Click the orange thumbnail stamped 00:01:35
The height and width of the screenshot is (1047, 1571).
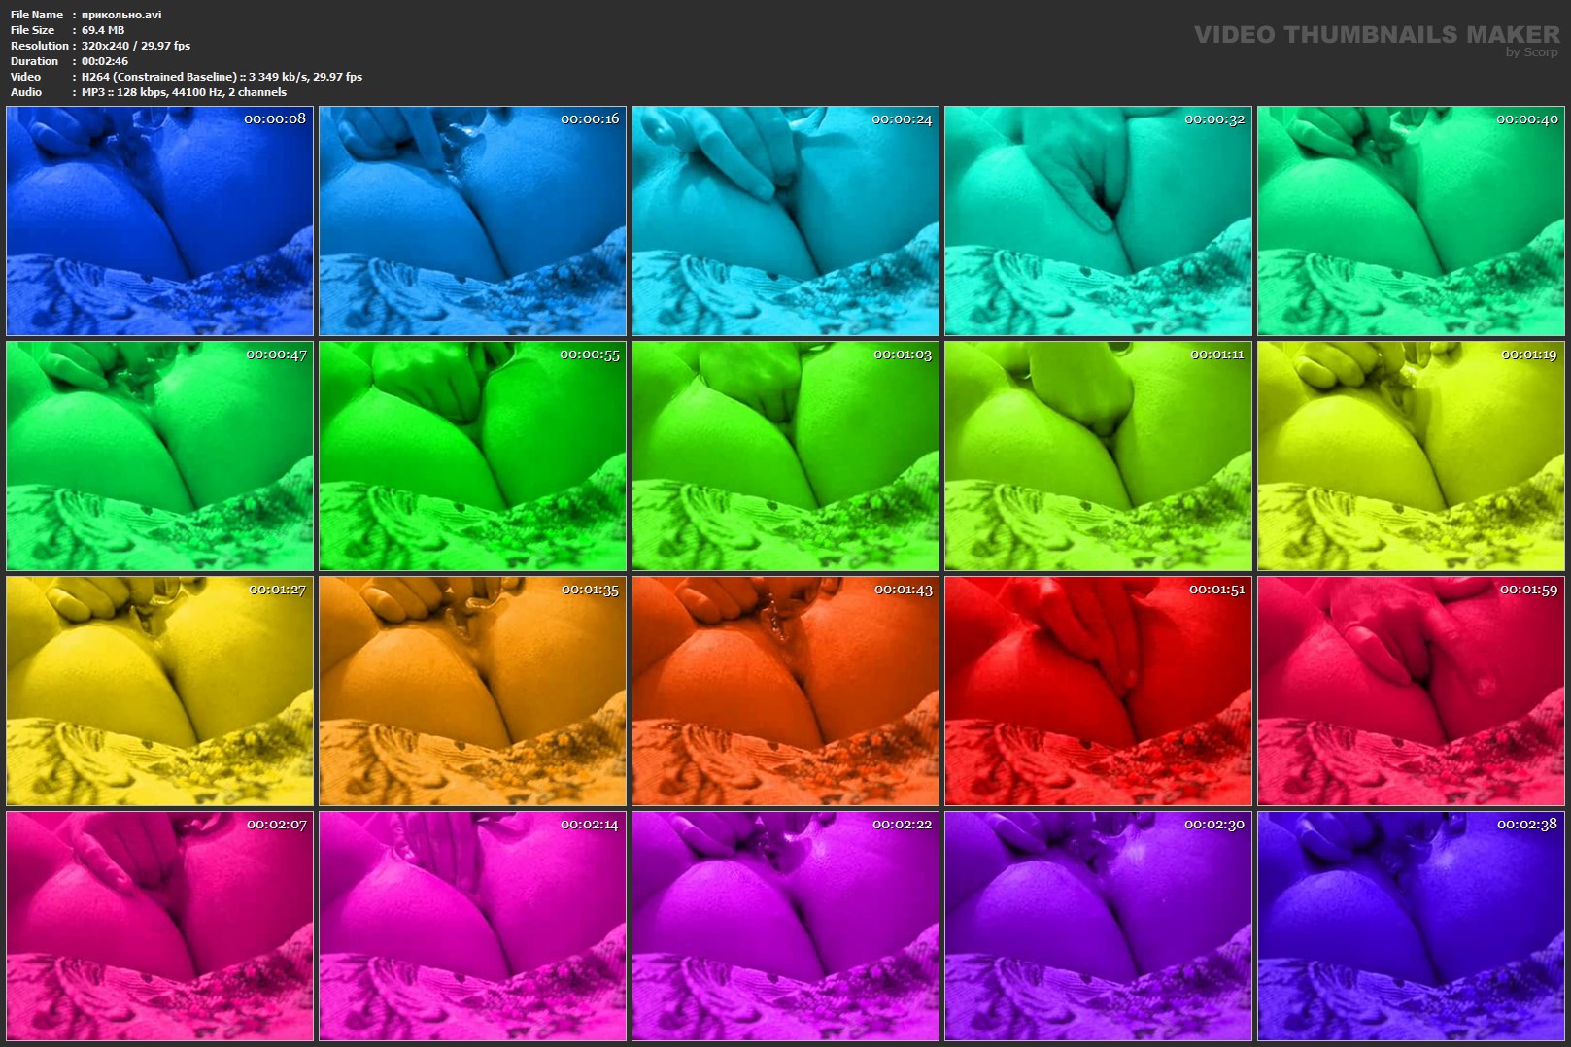(472, 691)
